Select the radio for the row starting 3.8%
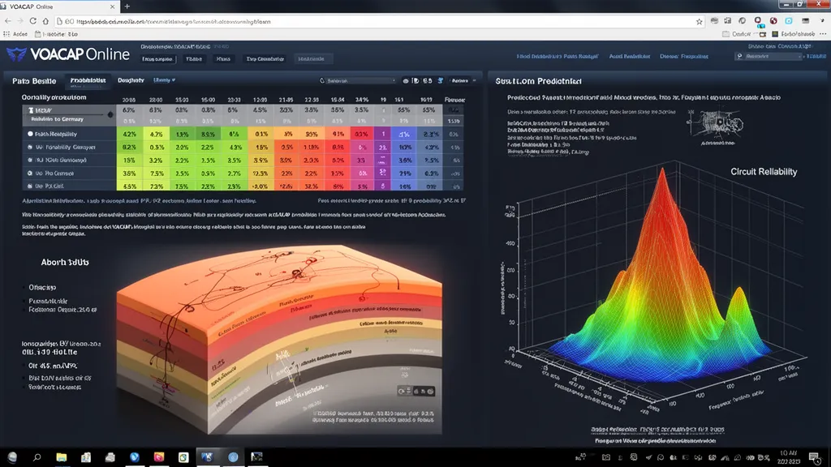Screen dimensions: 831x467 [x=30, y=174]
